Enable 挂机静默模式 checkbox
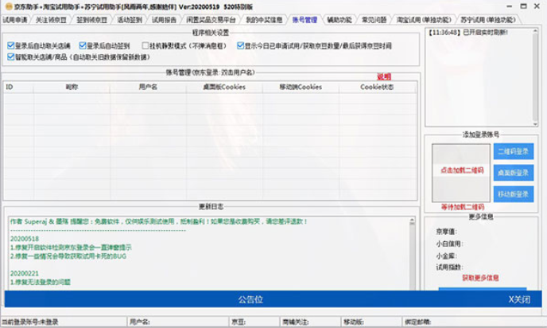This screenshot has width=547, height=328. (145, 45)
